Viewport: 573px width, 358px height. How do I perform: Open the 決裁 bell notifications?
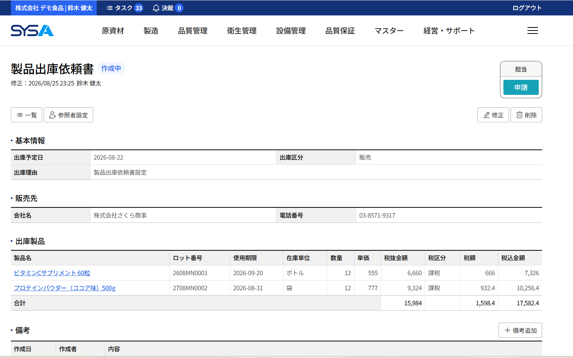(x=168, y=8)
